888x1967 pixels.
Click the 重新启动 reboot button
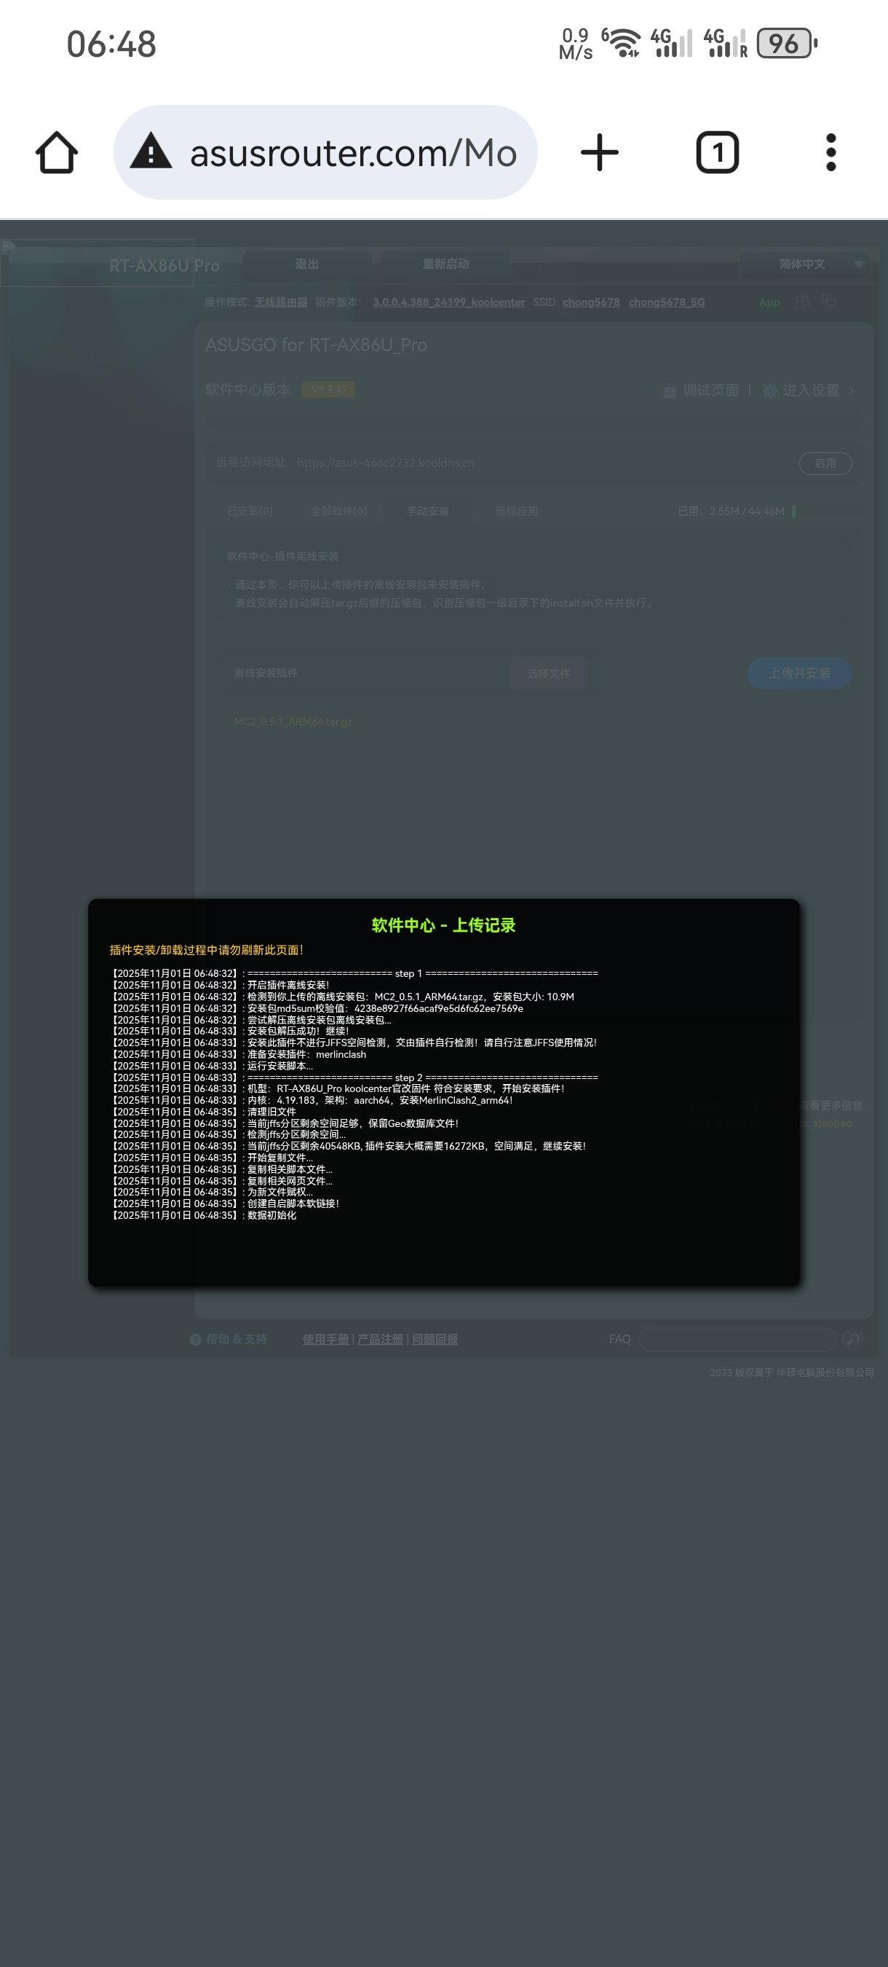click(445, 264)
